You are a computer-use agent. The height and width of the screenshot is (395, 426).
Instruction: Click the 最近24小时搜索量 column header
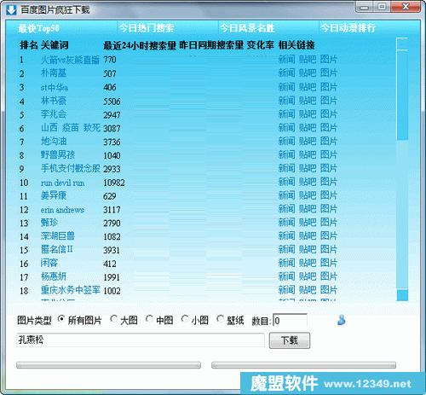click(x=140, y=45)
